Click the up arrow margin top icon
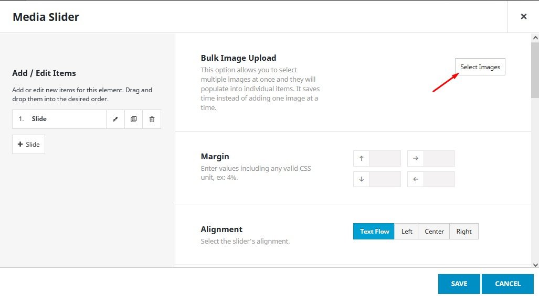The image size is (539, 296). (361, 159)
